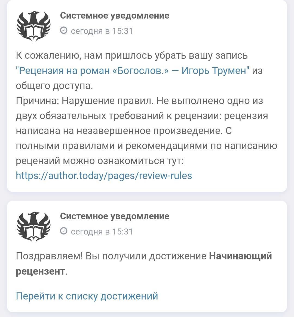This screenshot has height=317, width=294.
Task: Click the "сегодня в 15:31" timestamp on the removal notice
Action: 102,31
